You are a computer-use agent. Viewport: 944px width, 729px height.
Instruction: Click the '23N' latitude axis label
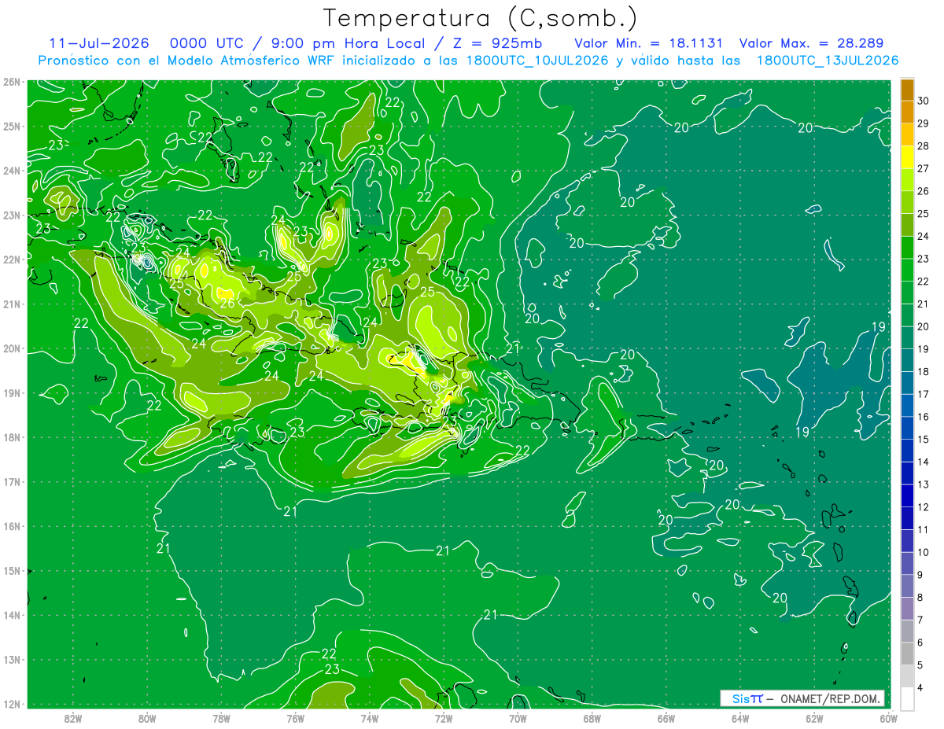point(11,215)
